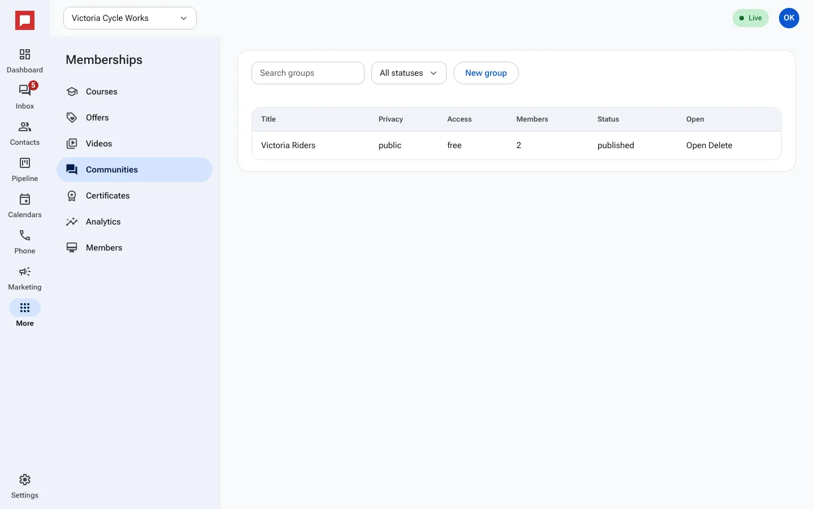Image resolution: width=814 pixels, height=509 pixels.
Task: Click the Videos play library icon
Action: 72,144
